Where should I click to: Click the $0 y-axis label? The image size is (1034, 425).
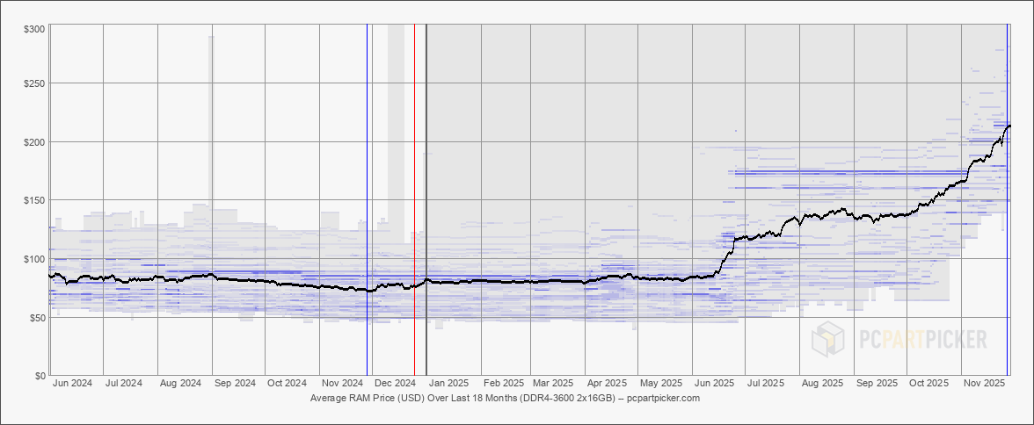point(40,375)
